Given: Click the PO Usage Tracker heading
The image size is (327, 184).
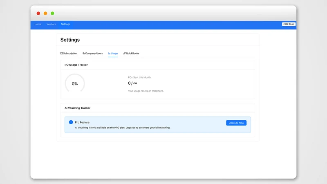Looking at the screenshot, I should pyautogui.click(x=76, y=65).
